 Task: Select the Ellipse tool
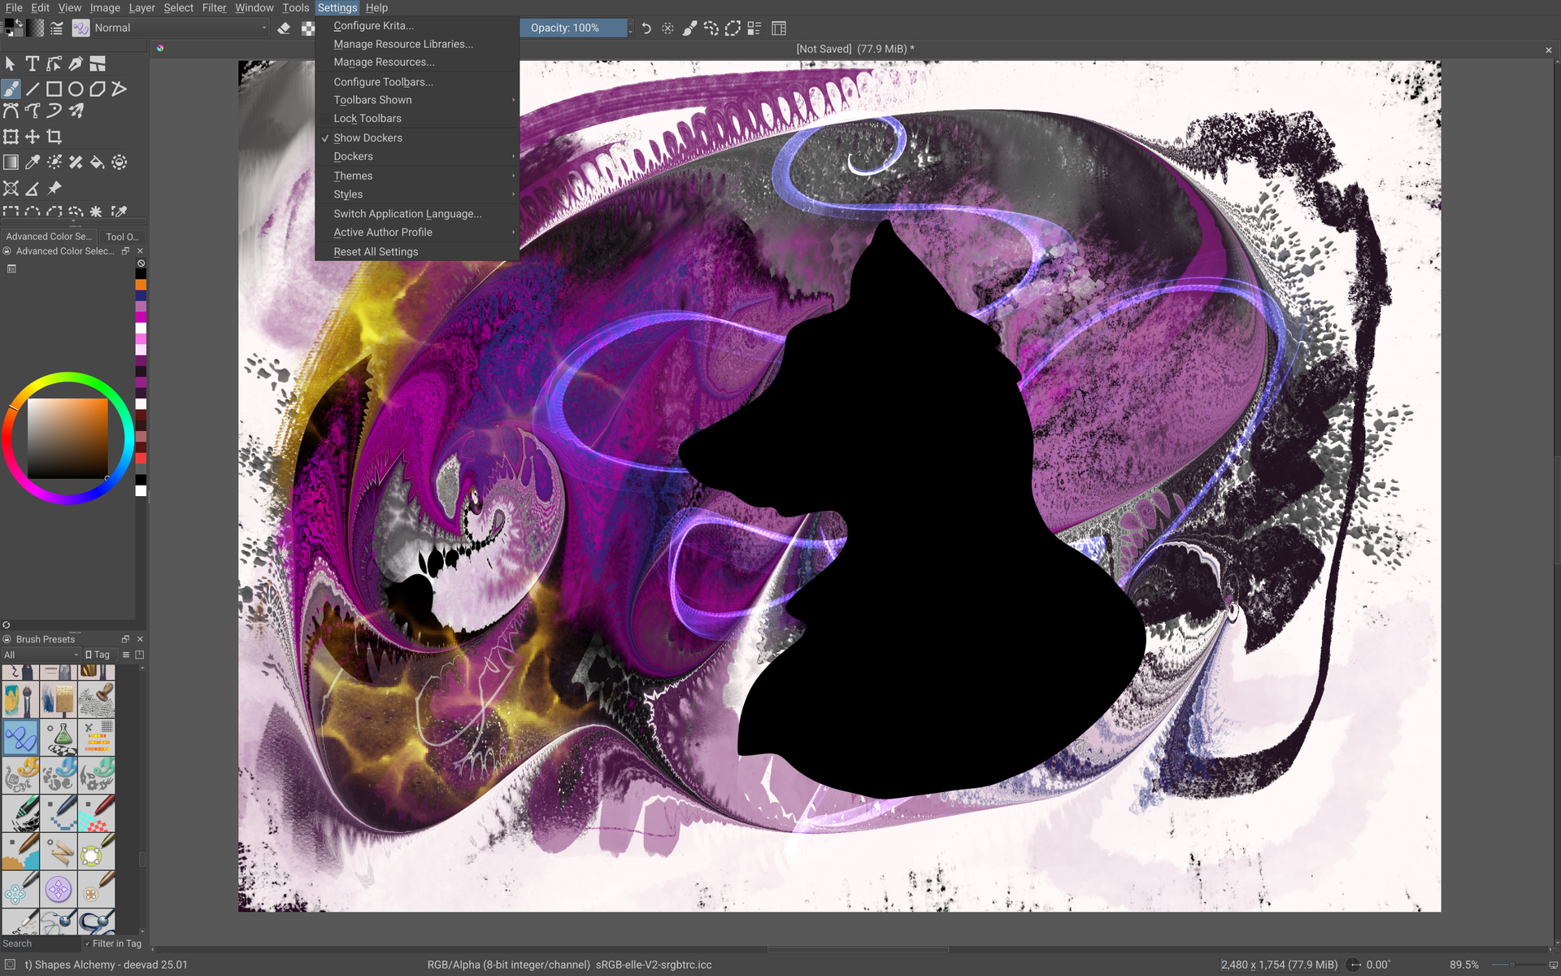(76, 89)
